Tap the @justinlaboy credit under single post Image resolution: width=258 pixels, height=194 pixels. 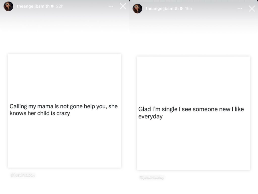click(152, 177)
